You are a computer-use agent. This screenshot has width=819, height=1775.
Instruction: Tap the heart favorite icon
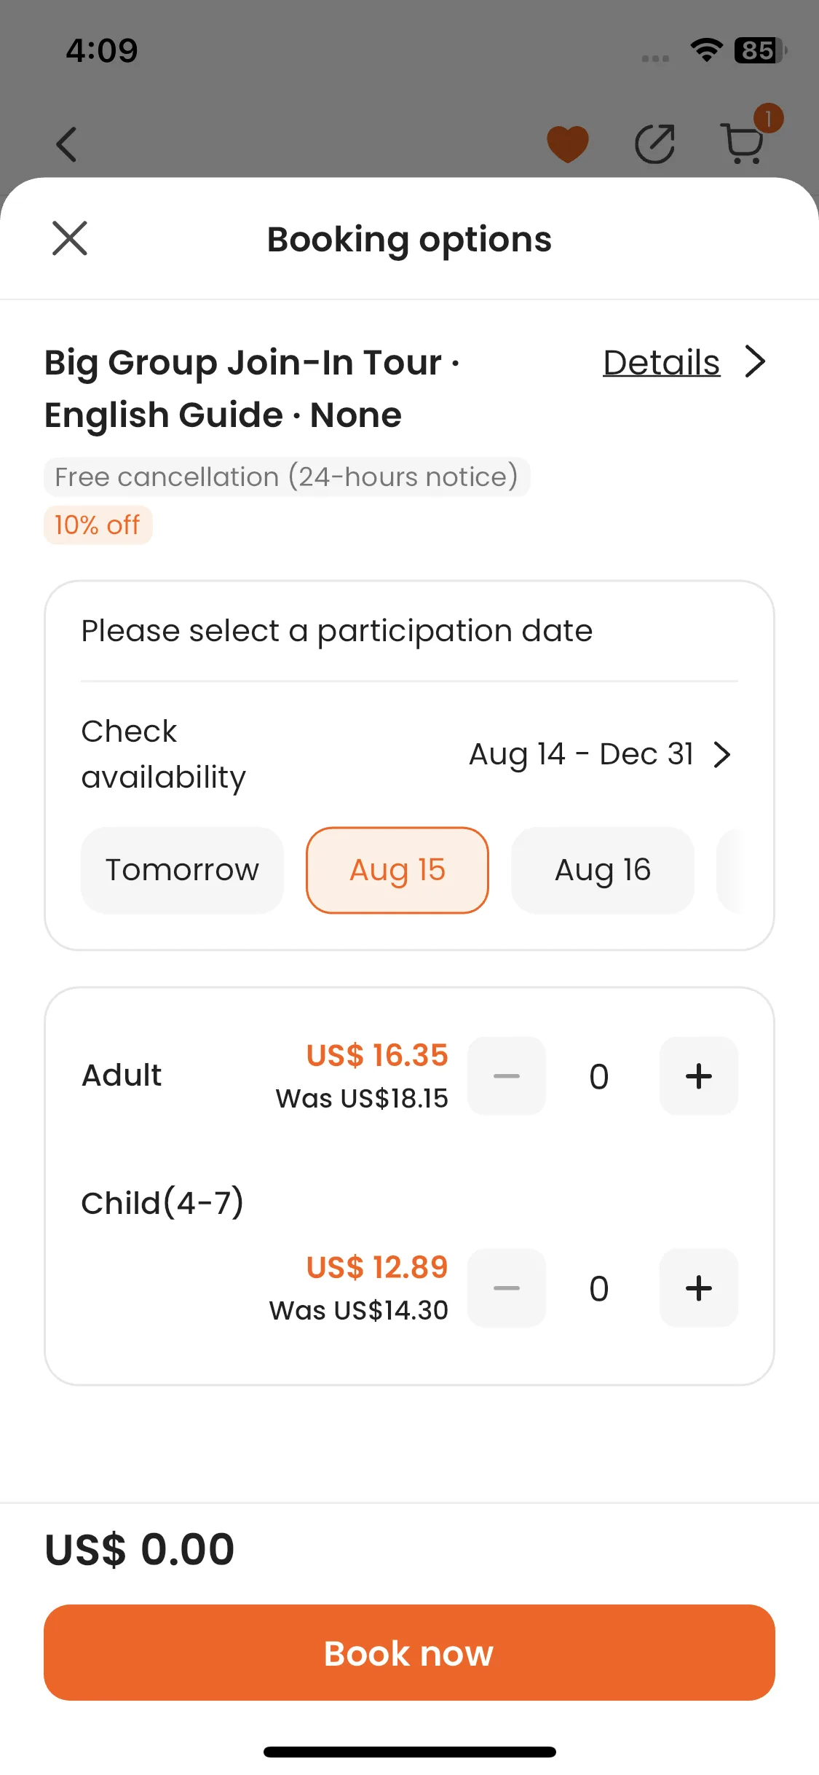tap(568, 144)
